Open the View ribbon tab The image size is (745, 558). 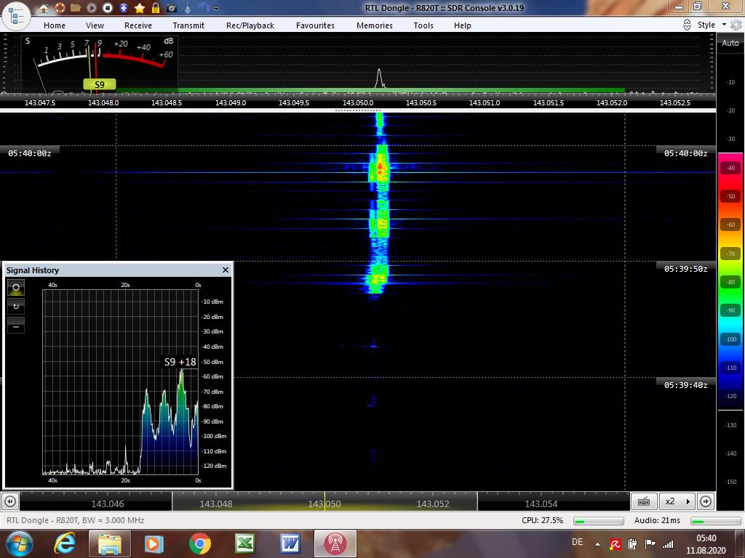point(95,25)
